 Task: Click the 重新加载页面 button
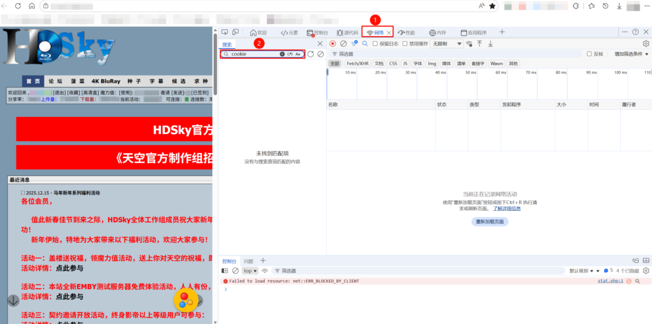click(x=490, y=222)
